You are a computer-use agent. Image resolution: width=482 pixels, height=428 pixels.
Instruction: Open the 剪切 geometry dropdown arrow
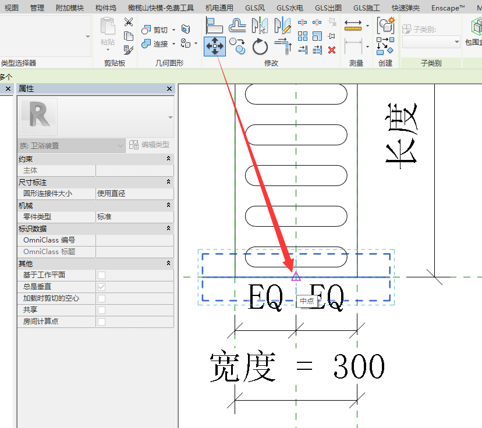174,30
